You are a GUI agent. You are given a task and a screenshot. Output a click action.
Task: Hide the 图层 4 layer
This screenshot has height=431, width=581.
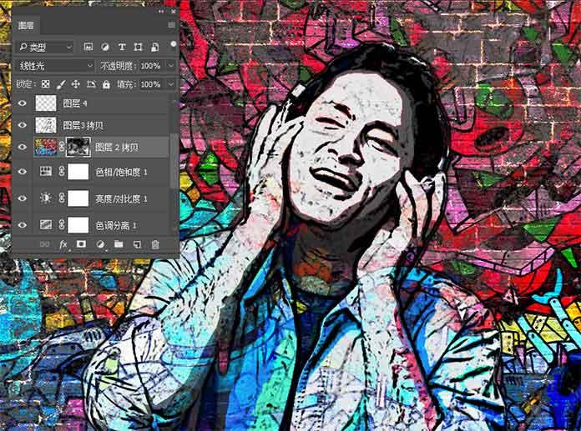[x=23, y=103]
